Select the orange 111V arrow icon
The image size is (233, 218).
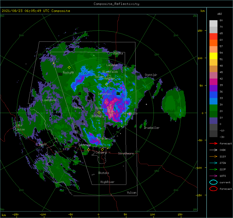click(213, 156)
